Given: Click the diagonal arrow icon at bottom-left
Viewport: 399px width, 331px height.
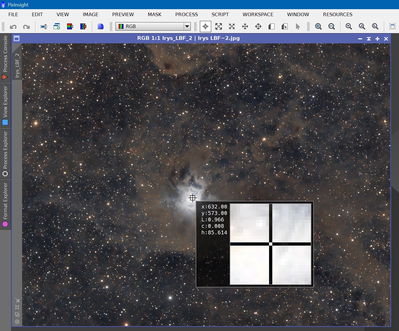Looking at the screenshot, I should tap(17, 300).
